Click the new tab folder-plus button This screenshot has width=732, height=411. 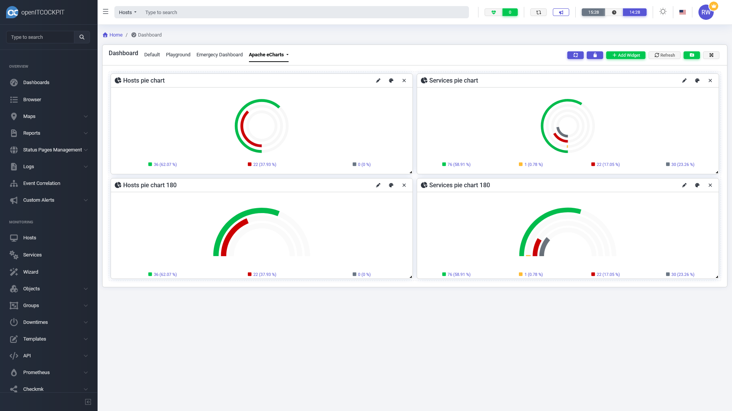[692, 55]
